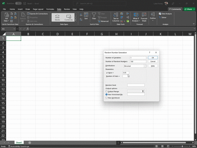This screenshot has width=197, height=148.
Task: Expand the Data Types gallery
Action: point(76,20)
